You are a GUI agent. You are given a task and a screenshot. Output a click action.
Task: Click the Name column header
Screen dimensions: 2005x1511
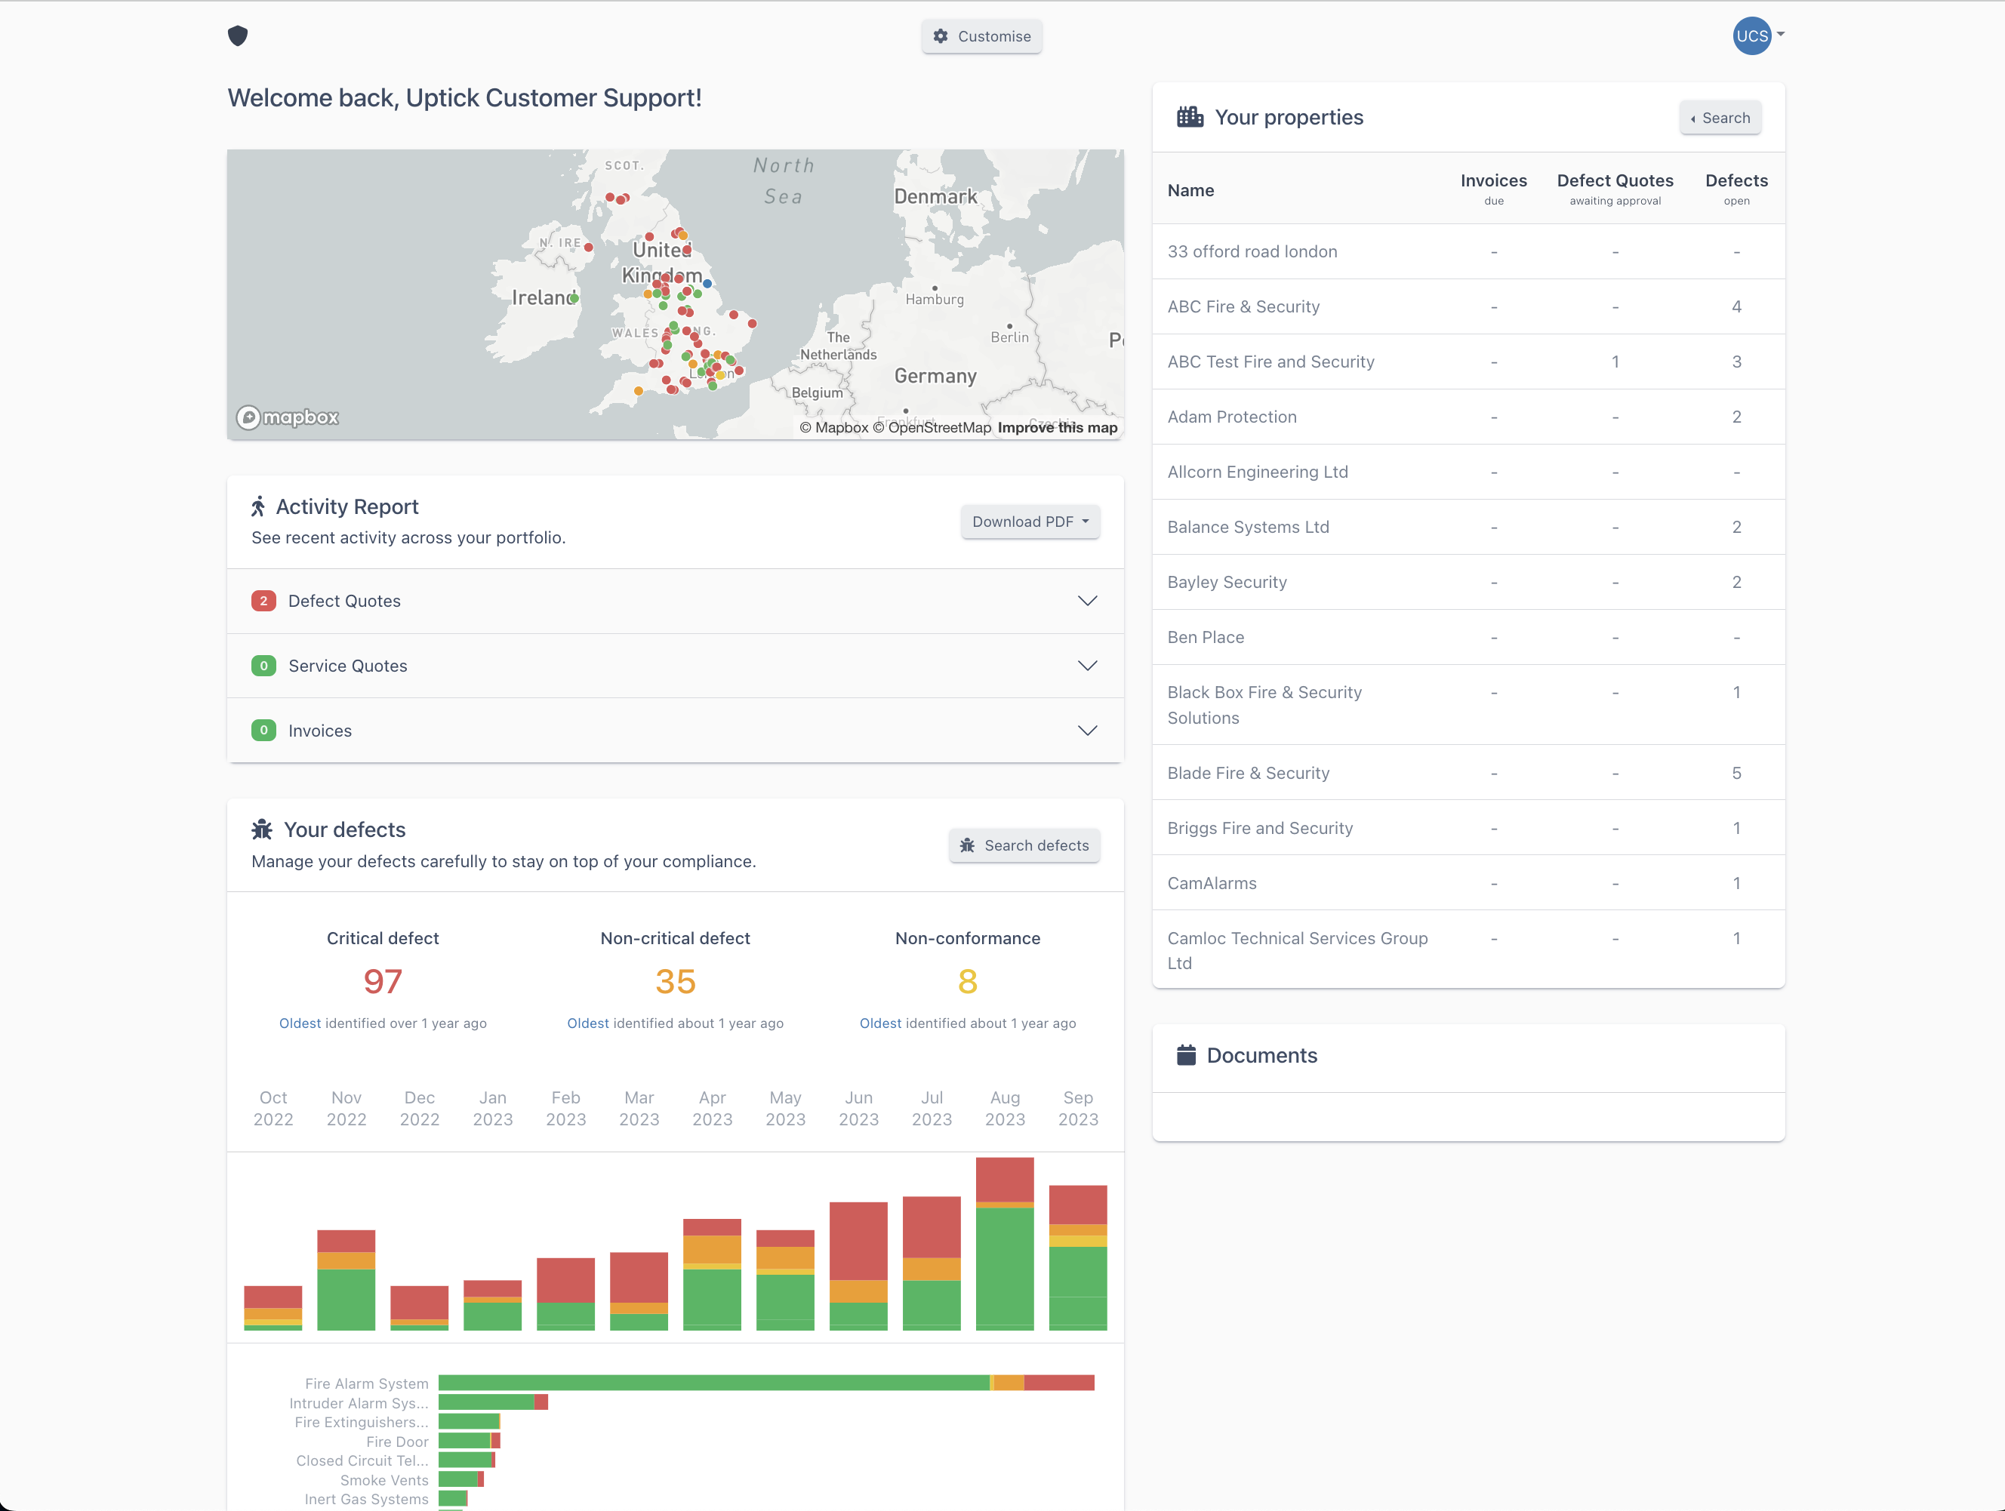pos(1190,190)
